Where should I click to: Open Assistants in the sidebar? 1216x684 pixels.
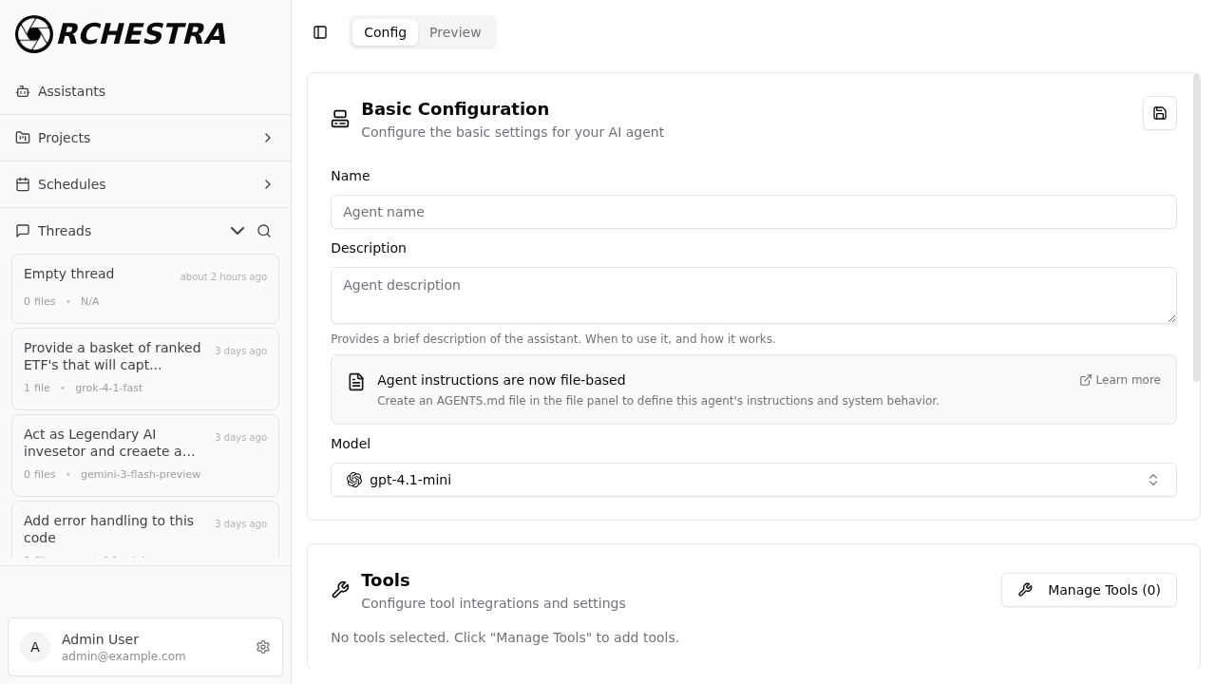point(145,91)
